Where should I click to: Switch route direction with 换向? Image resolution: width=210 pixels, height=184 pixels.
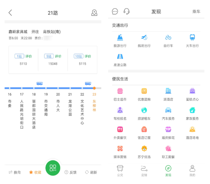click(15, 172)
